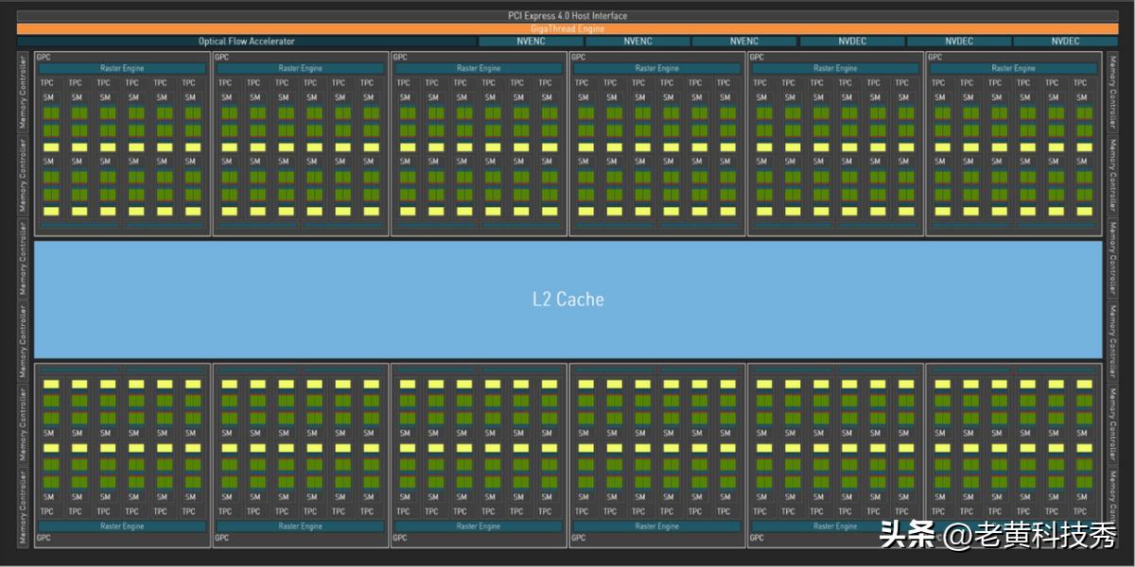
Task: Select the topmost right-side Memory Controller label
Action: [1112, 93]
